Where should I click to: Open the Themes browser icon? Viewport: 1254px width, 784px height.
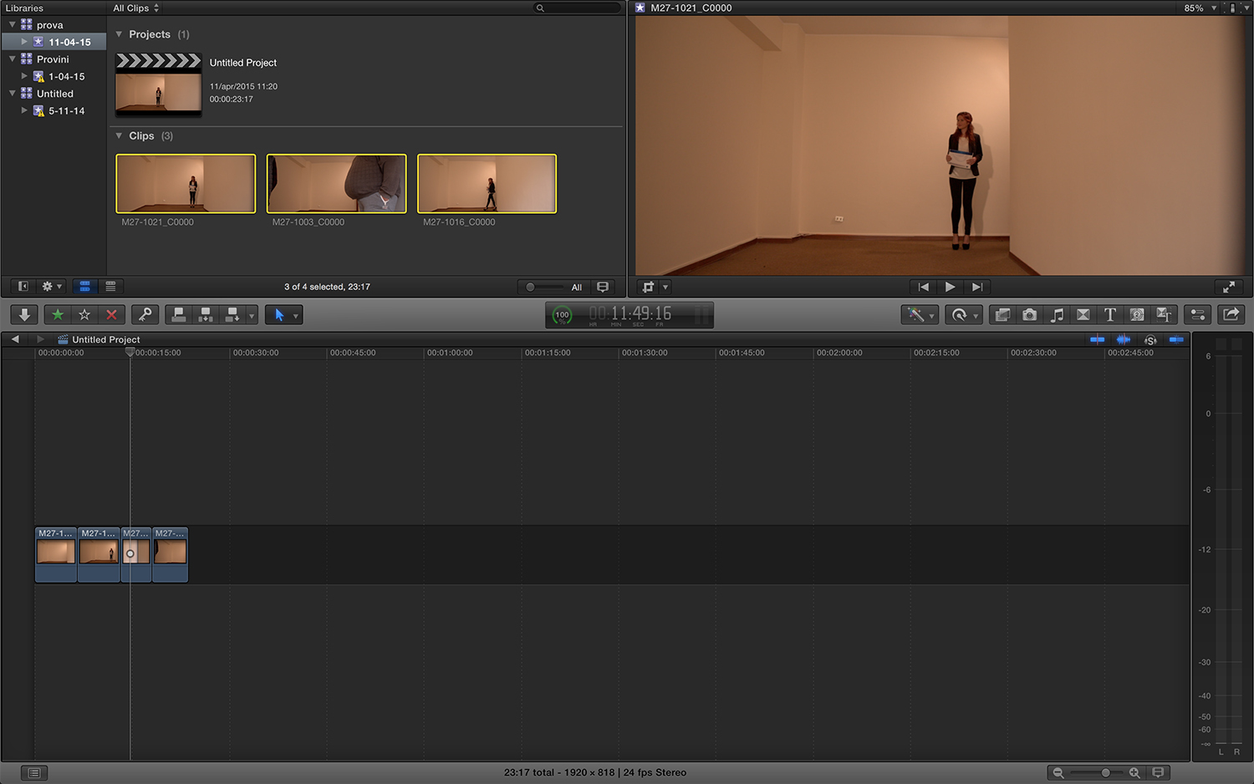pyautogui.click(x=1164, y=314)
